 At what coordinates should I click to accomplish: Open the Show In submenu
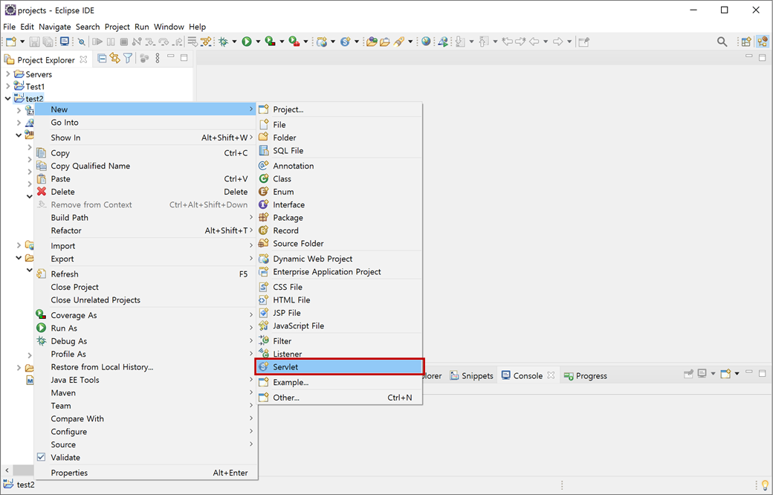[x=145, y=137]
